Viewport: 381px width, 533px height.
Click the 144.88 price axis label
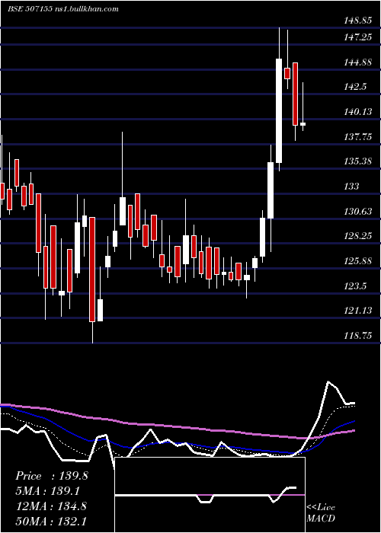tap(357, 62)
